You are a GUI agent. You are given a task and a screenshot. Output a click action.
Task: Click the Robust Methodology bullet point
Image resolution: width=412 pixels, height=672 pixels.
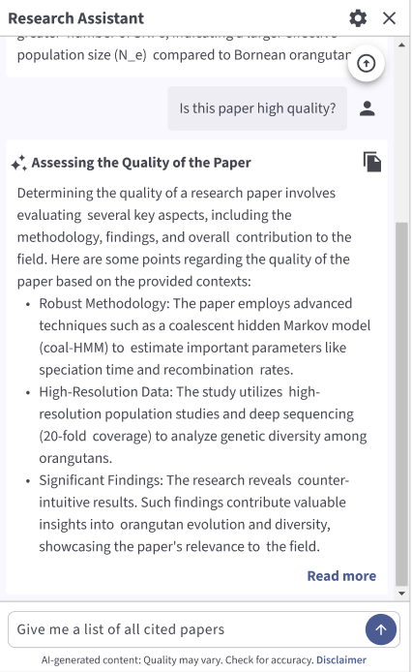[x=205, y=336]
